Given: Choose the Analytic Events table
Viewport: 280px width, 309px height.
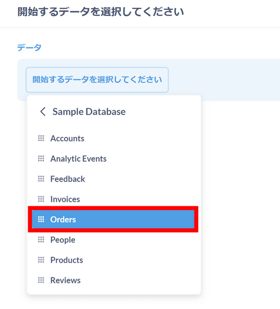Looking at the screenshot, I should pos(113,159).
